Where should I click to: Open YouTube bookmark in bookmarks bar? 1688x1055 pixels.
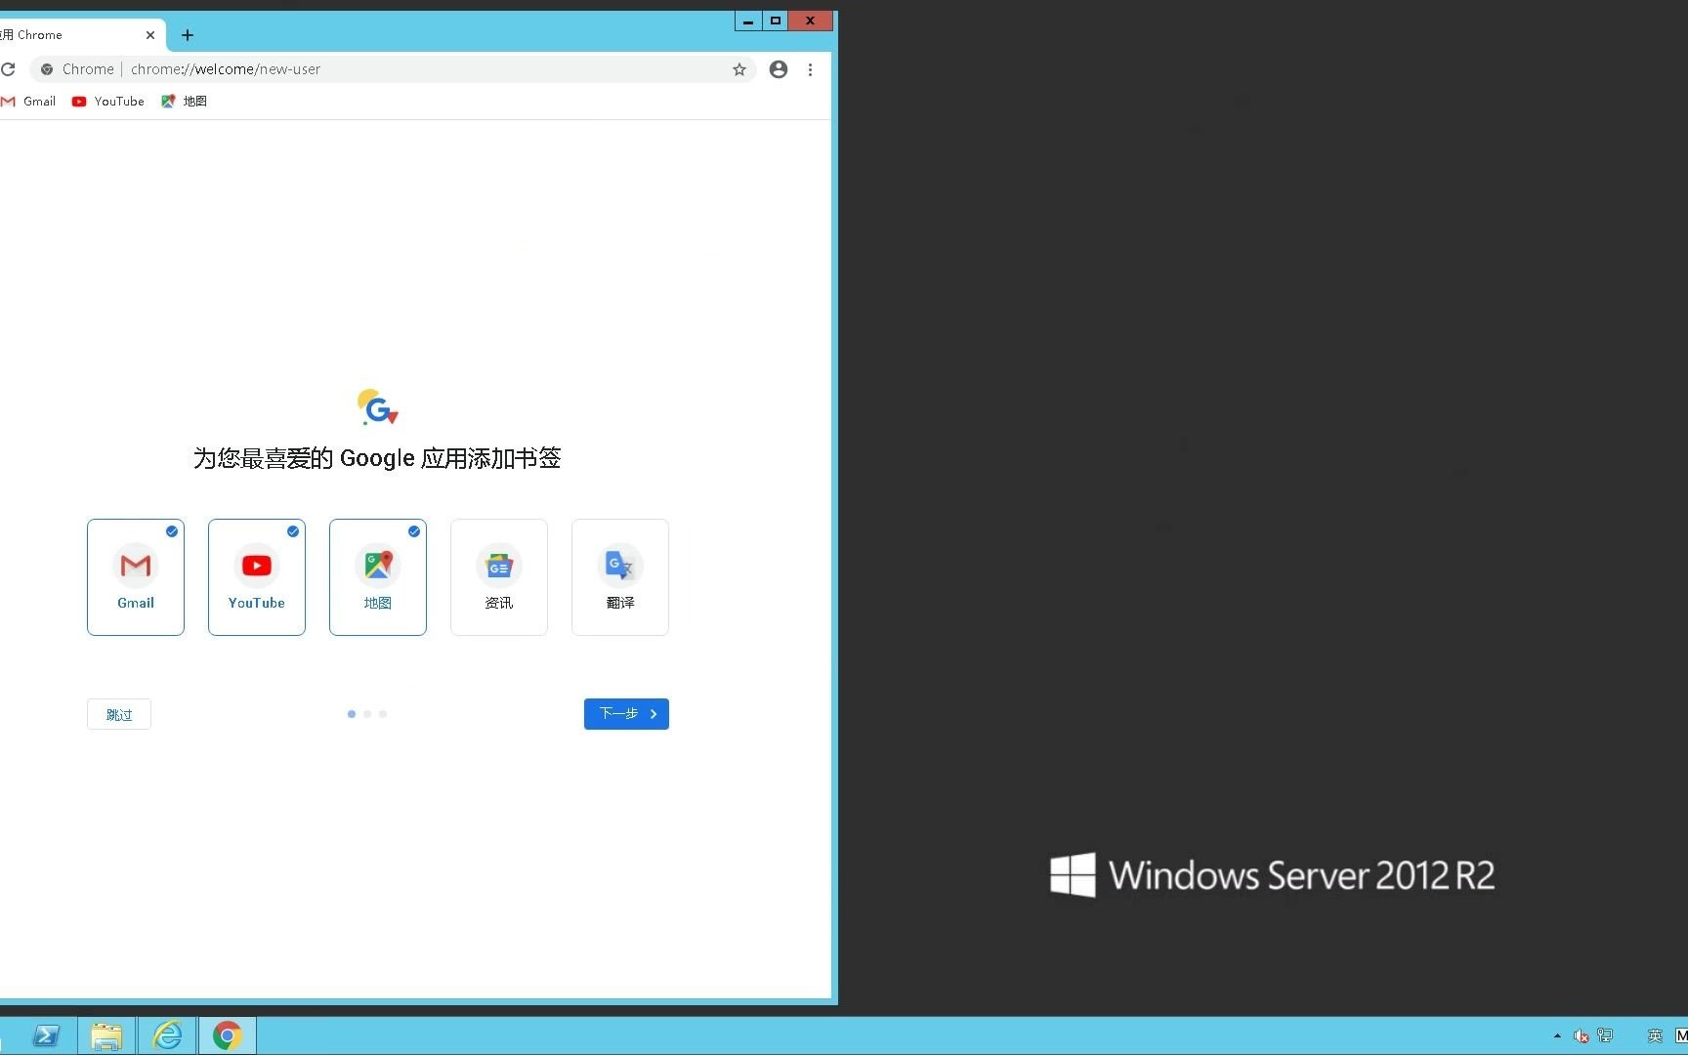click(108, 102)
